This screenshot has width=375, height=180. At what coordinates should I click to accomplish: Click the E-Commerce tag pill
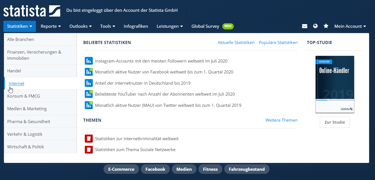[121, 169]
